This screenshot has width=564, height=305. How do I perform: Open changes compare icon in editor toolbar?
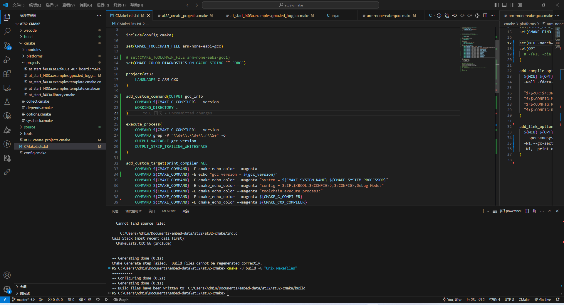click(447, 16)
